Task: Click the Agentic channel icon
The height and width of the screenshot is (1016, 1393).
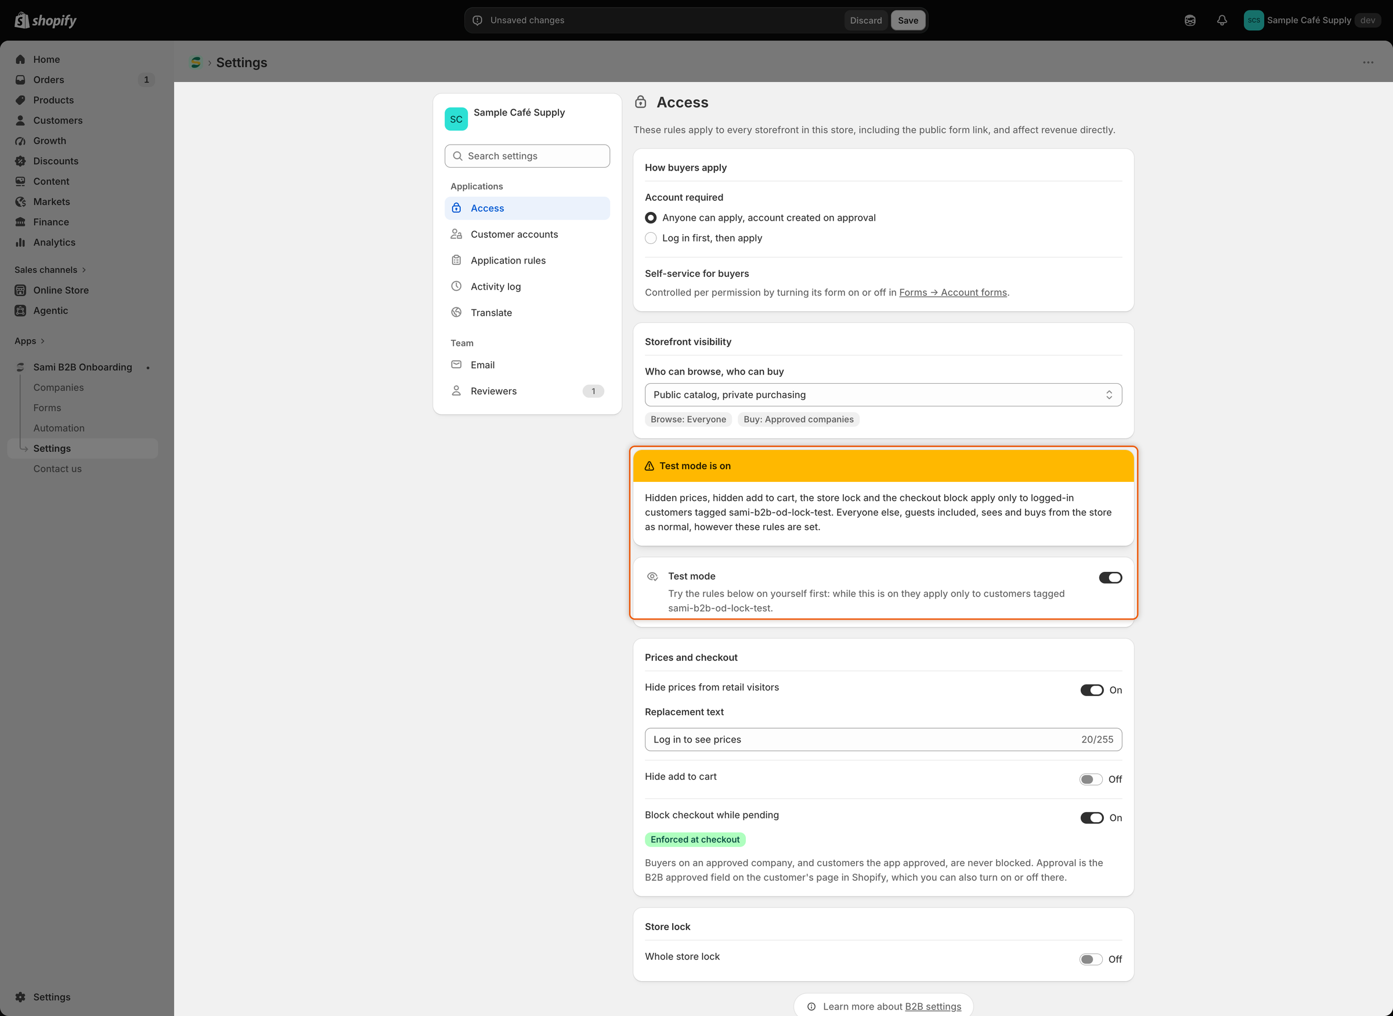Action: click(x=20, y=311)
